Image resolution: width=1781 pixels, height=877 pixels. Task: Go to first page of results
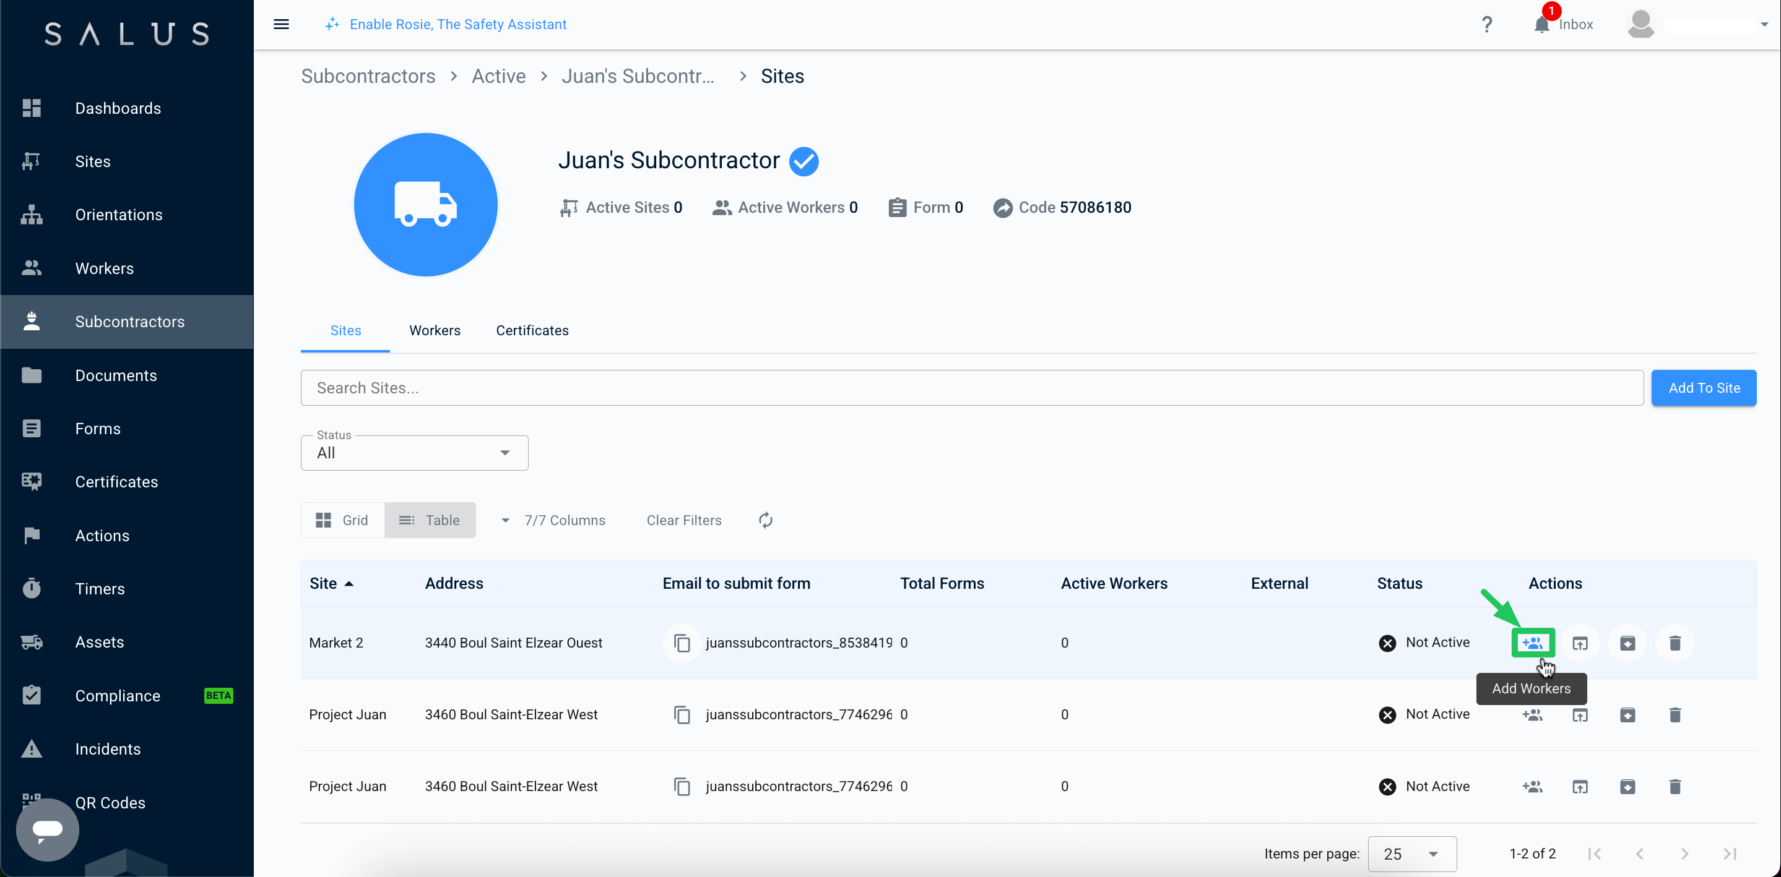pos(1595,854)
